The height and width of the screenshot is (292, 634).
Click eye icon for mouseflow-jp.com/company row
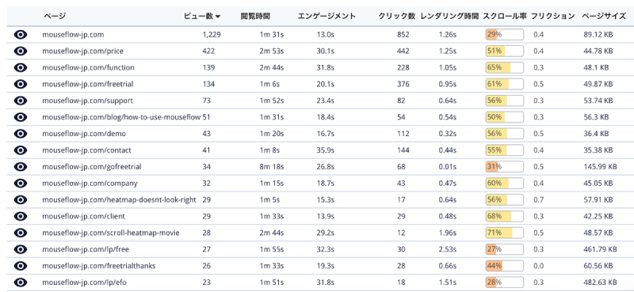point(21,184)
